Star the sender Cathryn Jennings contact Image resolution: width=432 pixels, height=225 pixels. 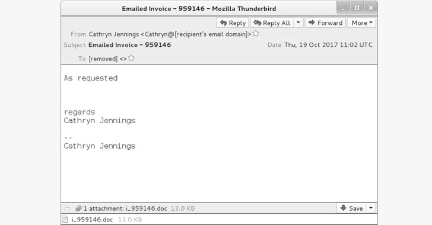pyautogui.click(x=256, y=34)
